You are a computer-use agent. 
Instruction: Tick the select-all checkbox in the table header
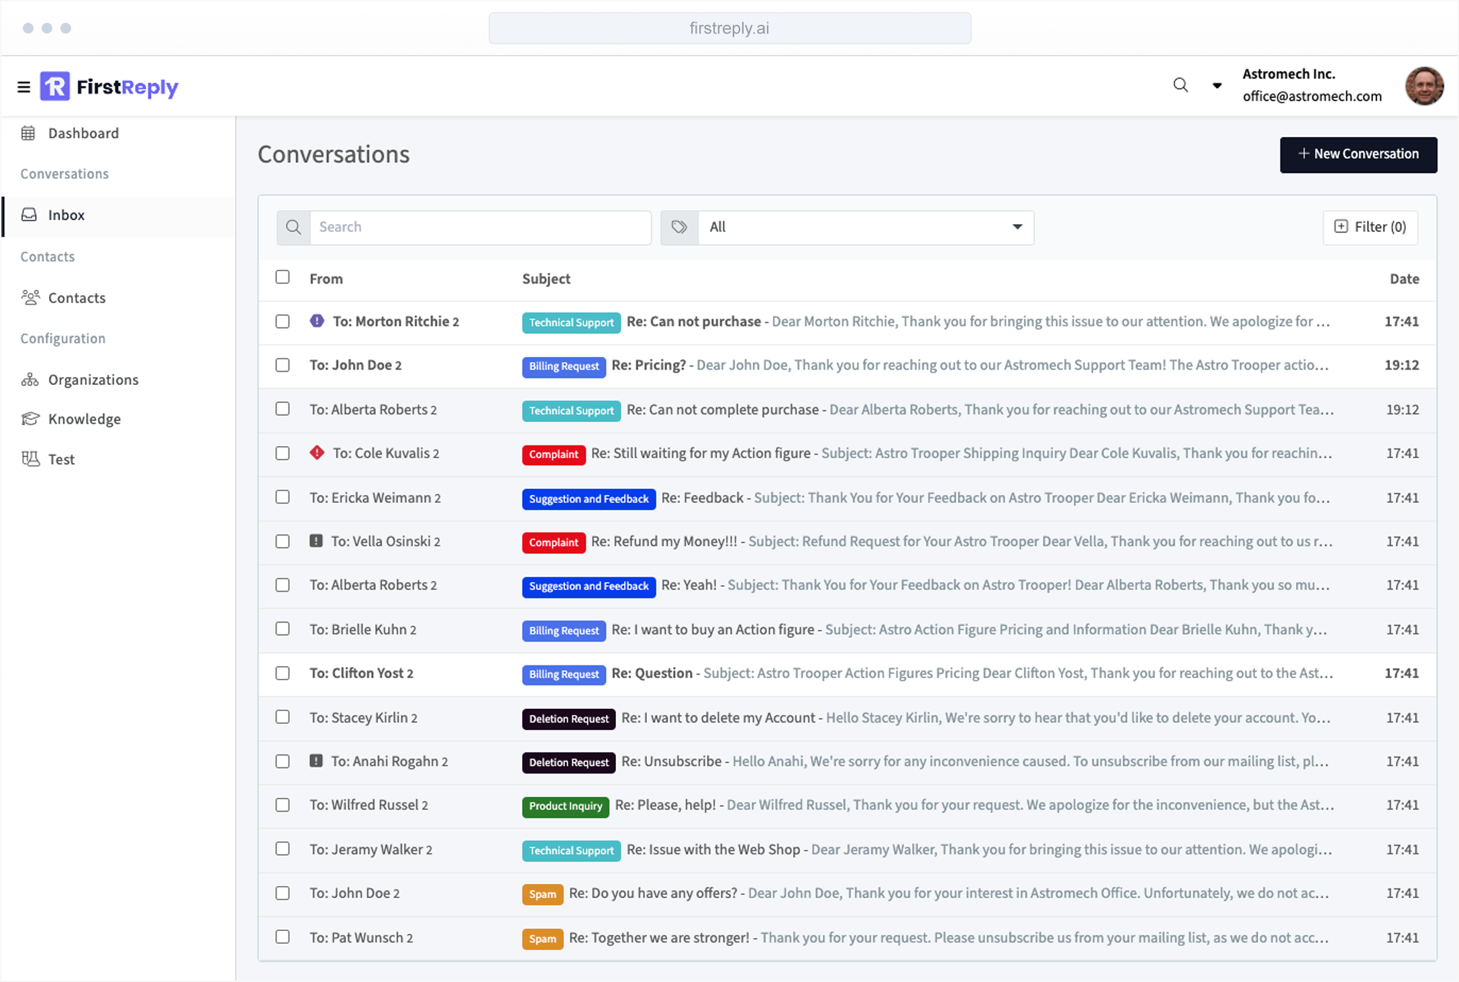283,278
